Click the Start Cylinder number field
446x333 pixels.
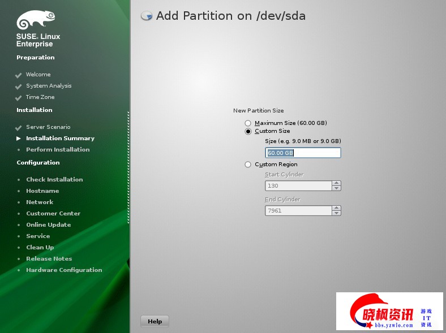coord(298,185)
